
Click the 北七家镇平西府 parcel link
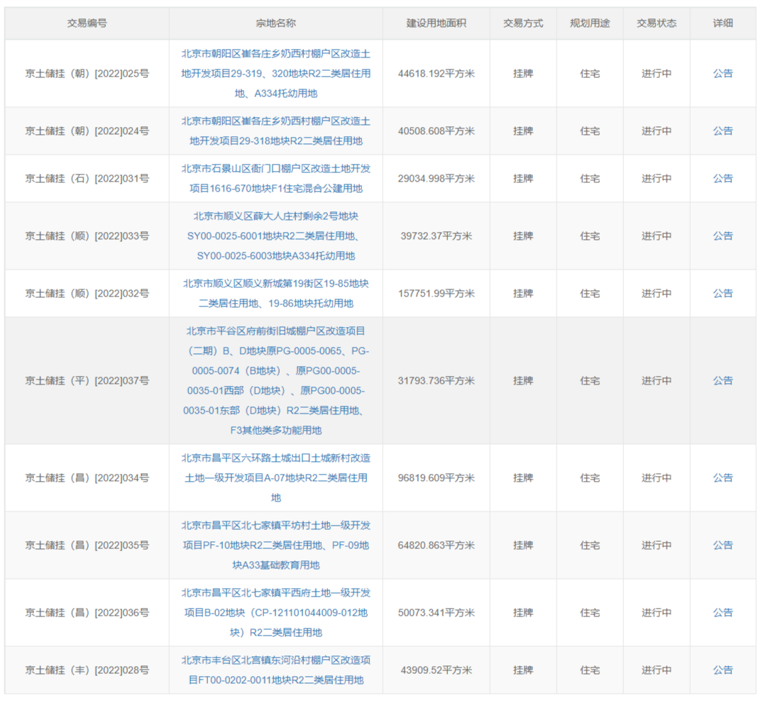(x=275, y=612)
